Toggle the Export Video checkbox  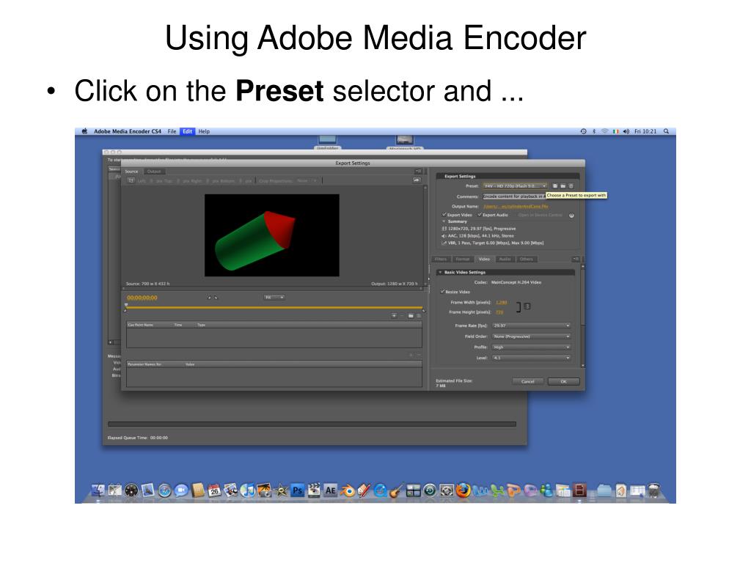[444, 215]
